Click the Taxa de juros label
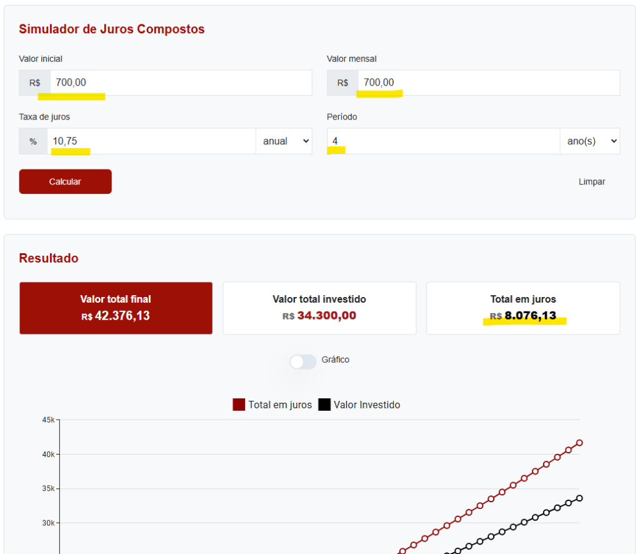This screenshot has width=640, height=554. pos(44,117)
